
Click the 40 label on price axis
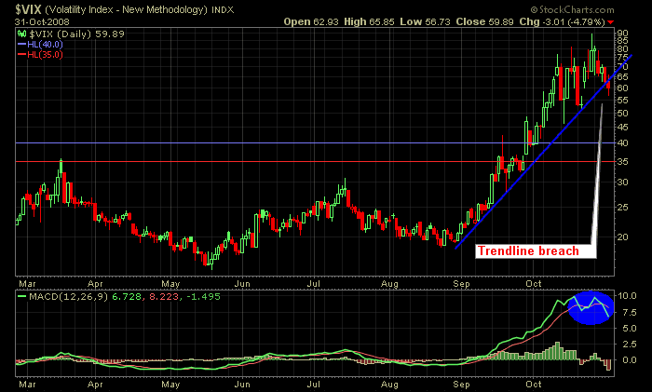coord(622,143)
